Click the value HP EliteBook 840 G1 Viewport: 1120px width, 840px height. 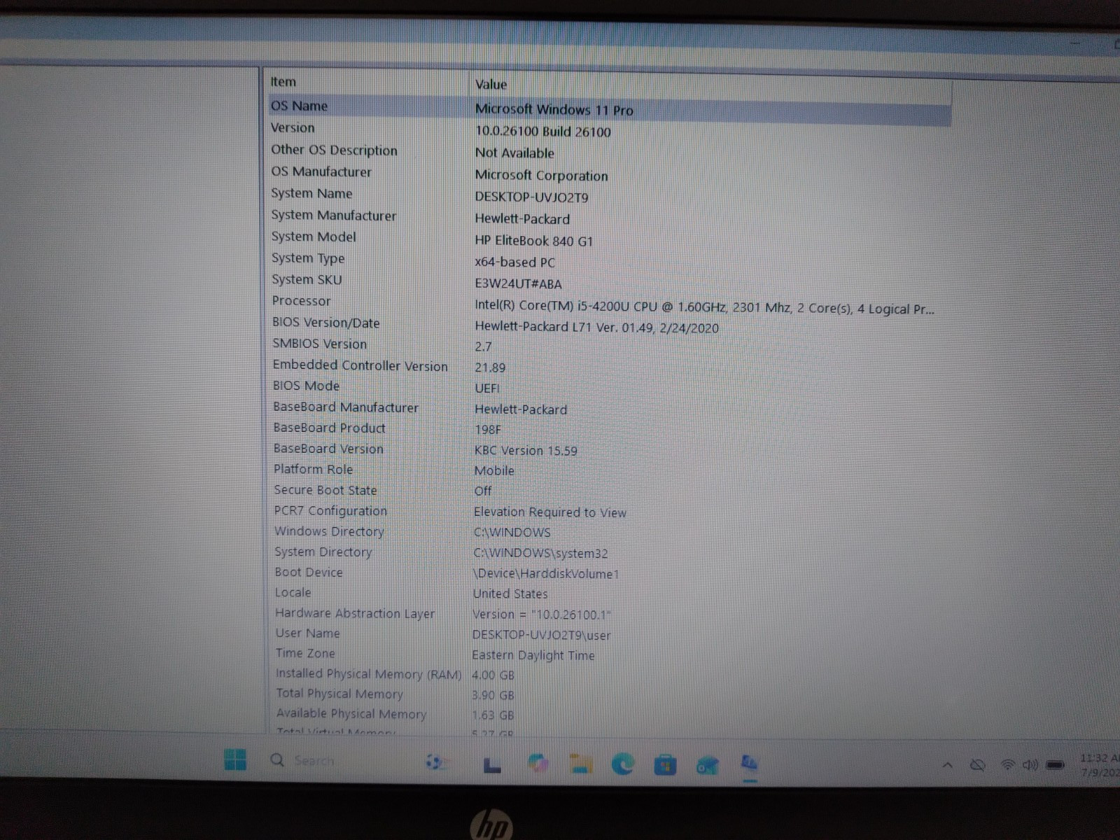point(533,240)
